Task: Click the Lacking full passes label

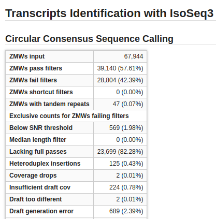Action: [x=38, y=152]
